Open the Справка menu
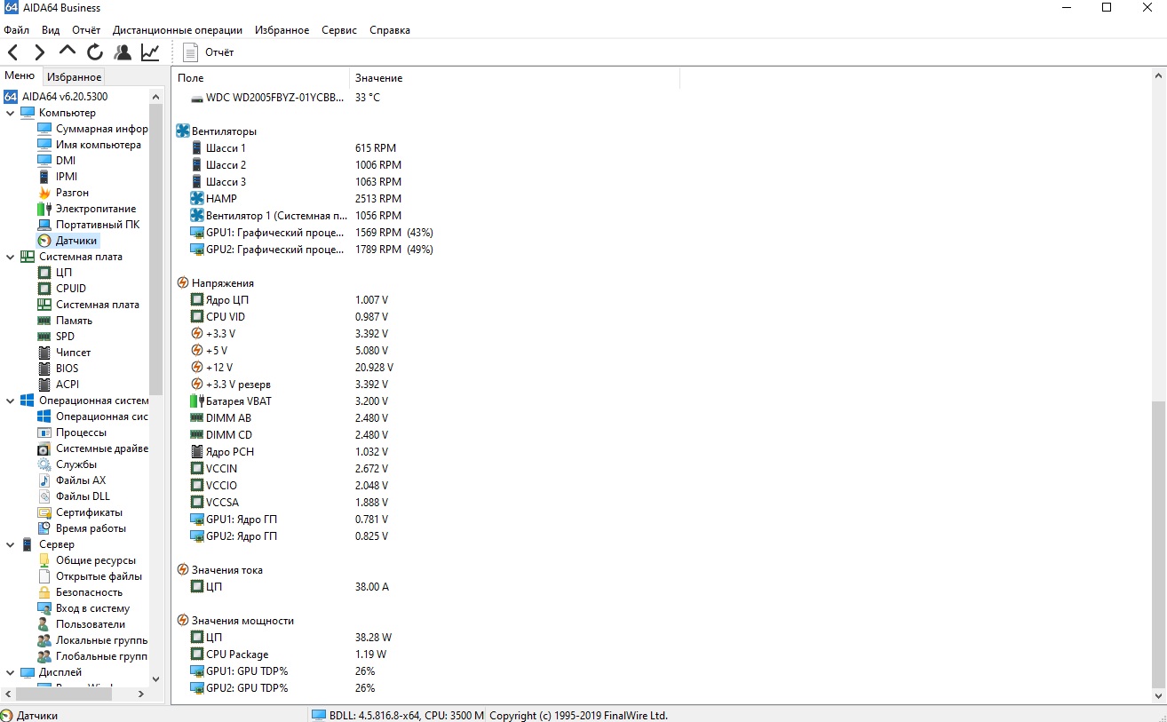This screenshot has width=1167, height=722. pos(390,30)
